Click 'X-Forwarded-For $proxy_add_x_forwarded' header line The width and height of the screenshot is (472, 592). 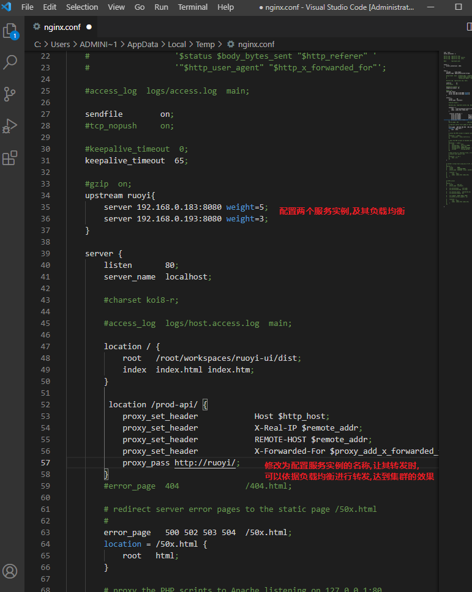[280, 451]
